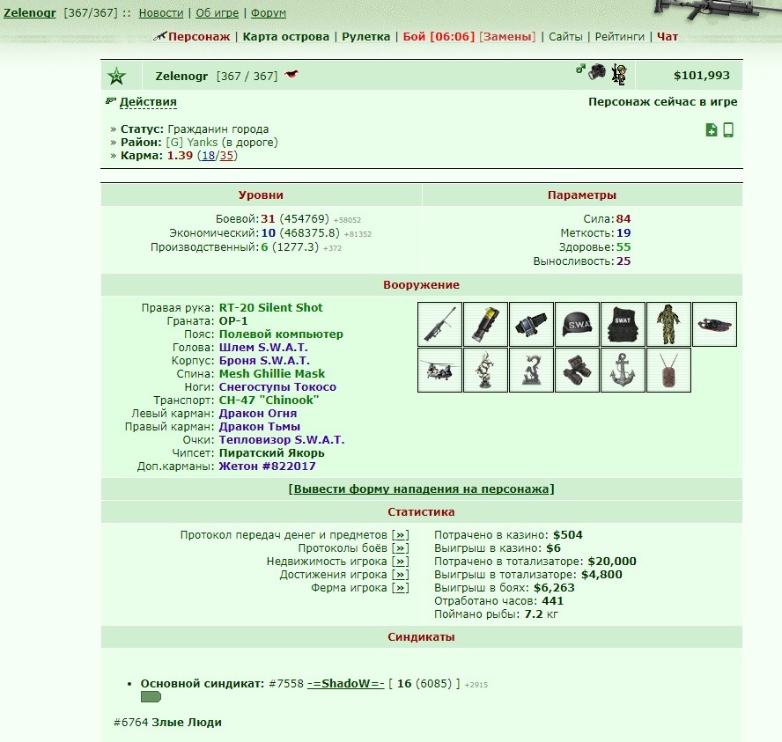Open the Об игре link
The width and height of the screenshot is (782, 742).
[217, 13]
